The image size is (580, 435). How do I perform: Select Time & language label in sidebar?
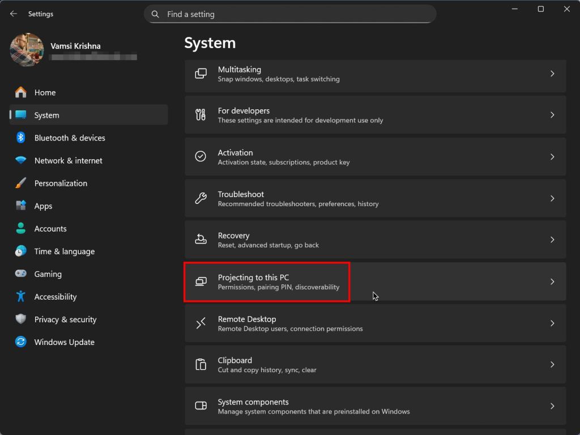click(x=65, y=251)
